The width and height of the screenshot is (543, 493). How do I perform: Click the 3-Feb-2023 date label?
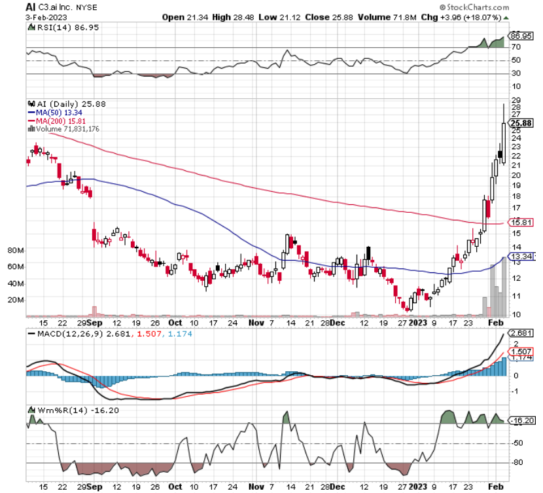tap(46, 17)
